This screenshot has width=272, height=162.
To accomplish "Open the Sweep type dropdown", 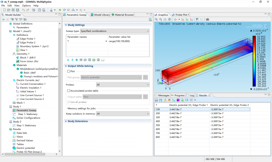I will pyautogui.click(x=115, y=31).
